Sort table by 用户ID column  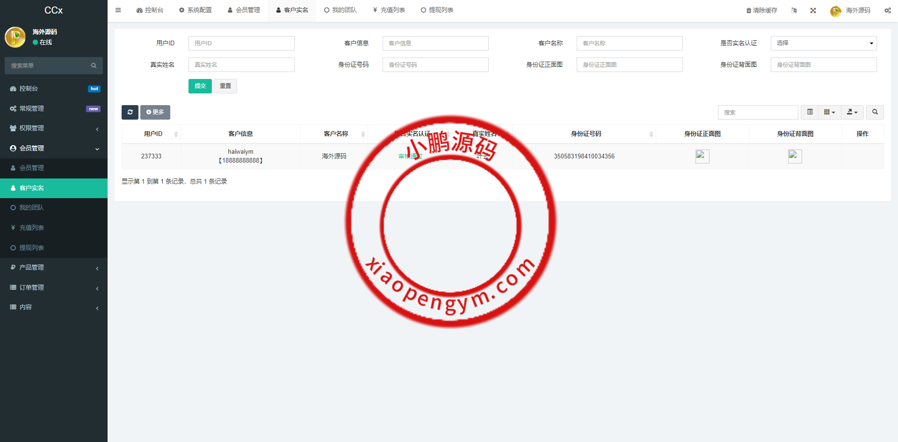point(153,134)
